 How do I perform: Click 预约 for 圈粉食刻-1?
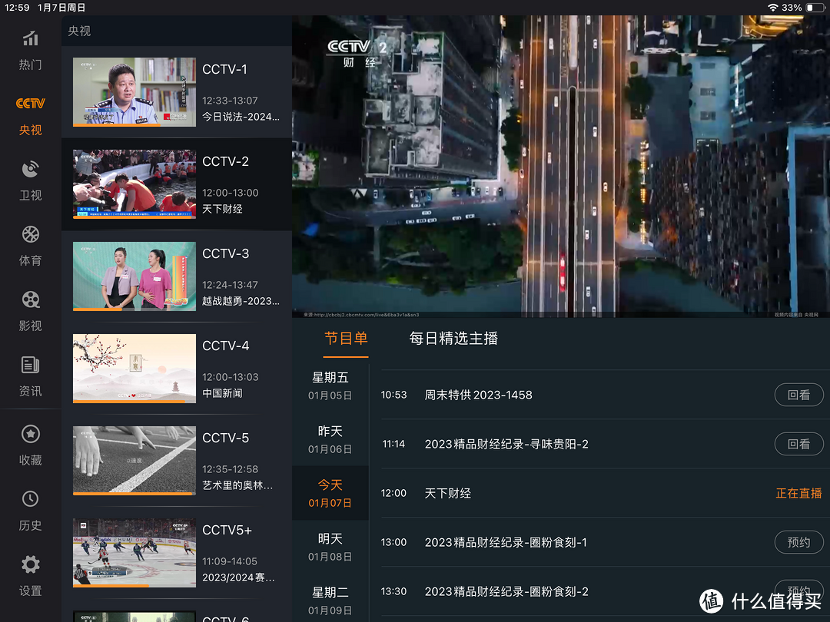coord(798,542)
